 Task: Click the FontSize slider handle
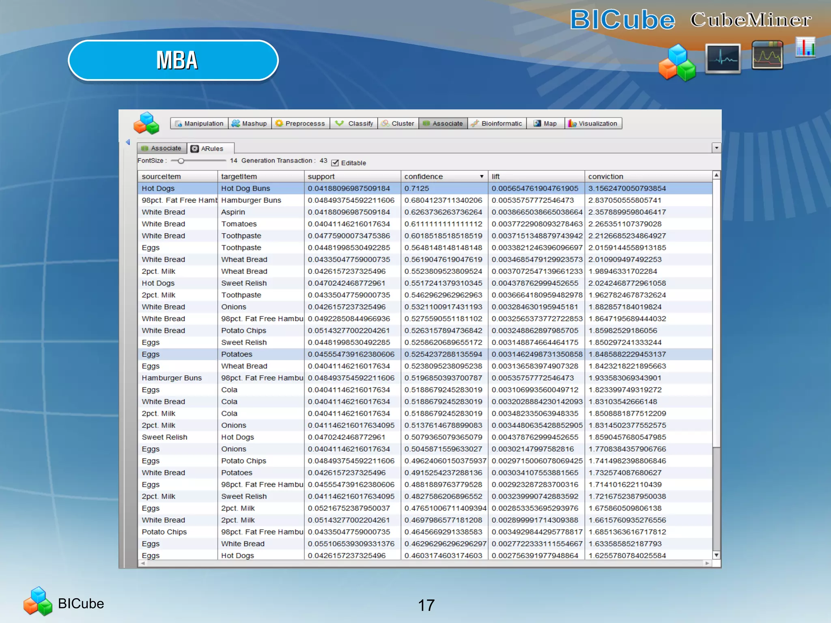[181, 161]
